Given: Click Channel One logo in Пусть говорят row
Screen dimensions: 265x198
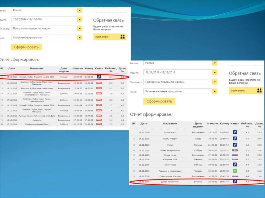Looking at the screenshot, I should click(x=235, y=138).
